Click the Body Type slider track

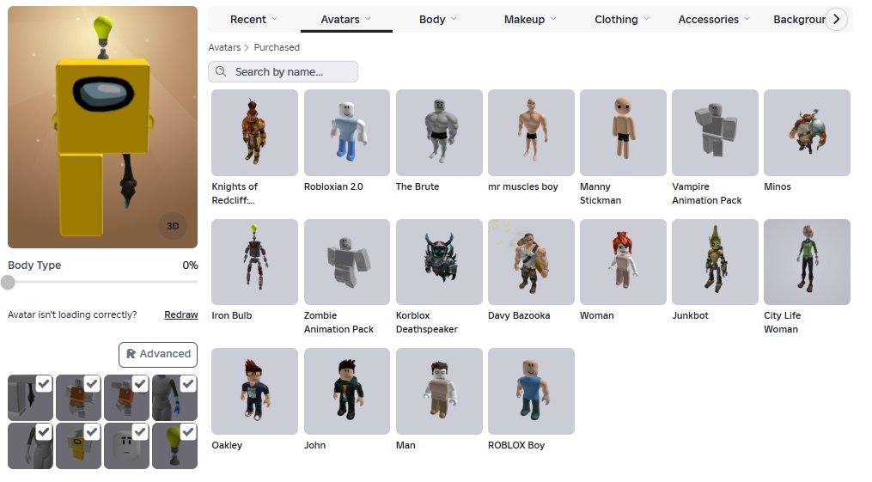pyautogui.click(x=103, y=282)
